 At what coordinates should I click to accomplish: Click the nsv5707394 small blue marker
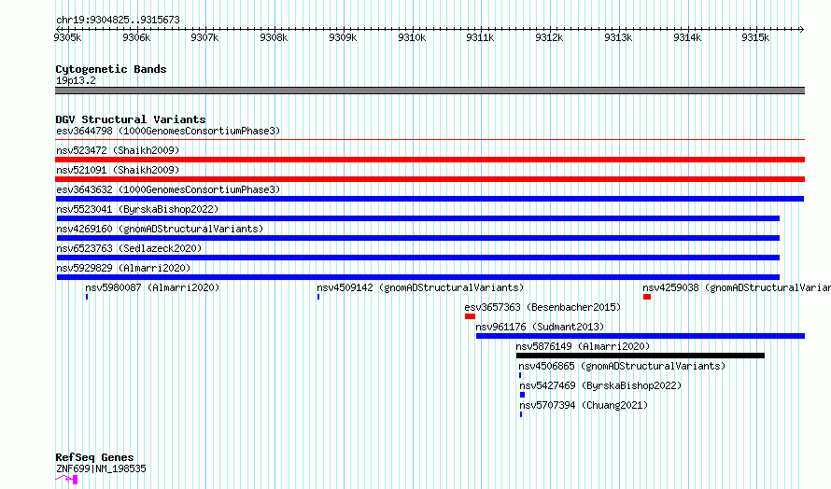tap(521, 414)
